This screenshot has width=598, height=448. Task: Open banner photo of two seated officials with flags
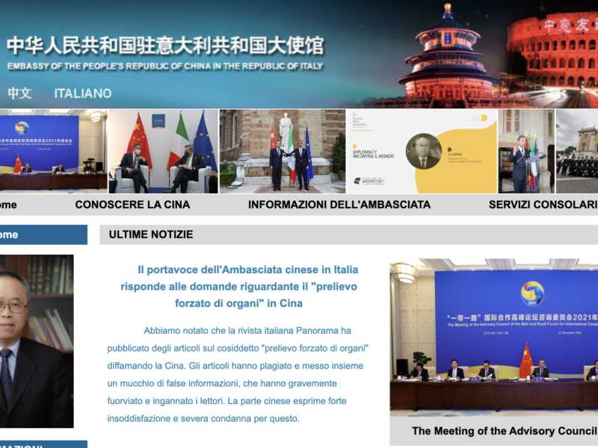click(x=164, y=152)
